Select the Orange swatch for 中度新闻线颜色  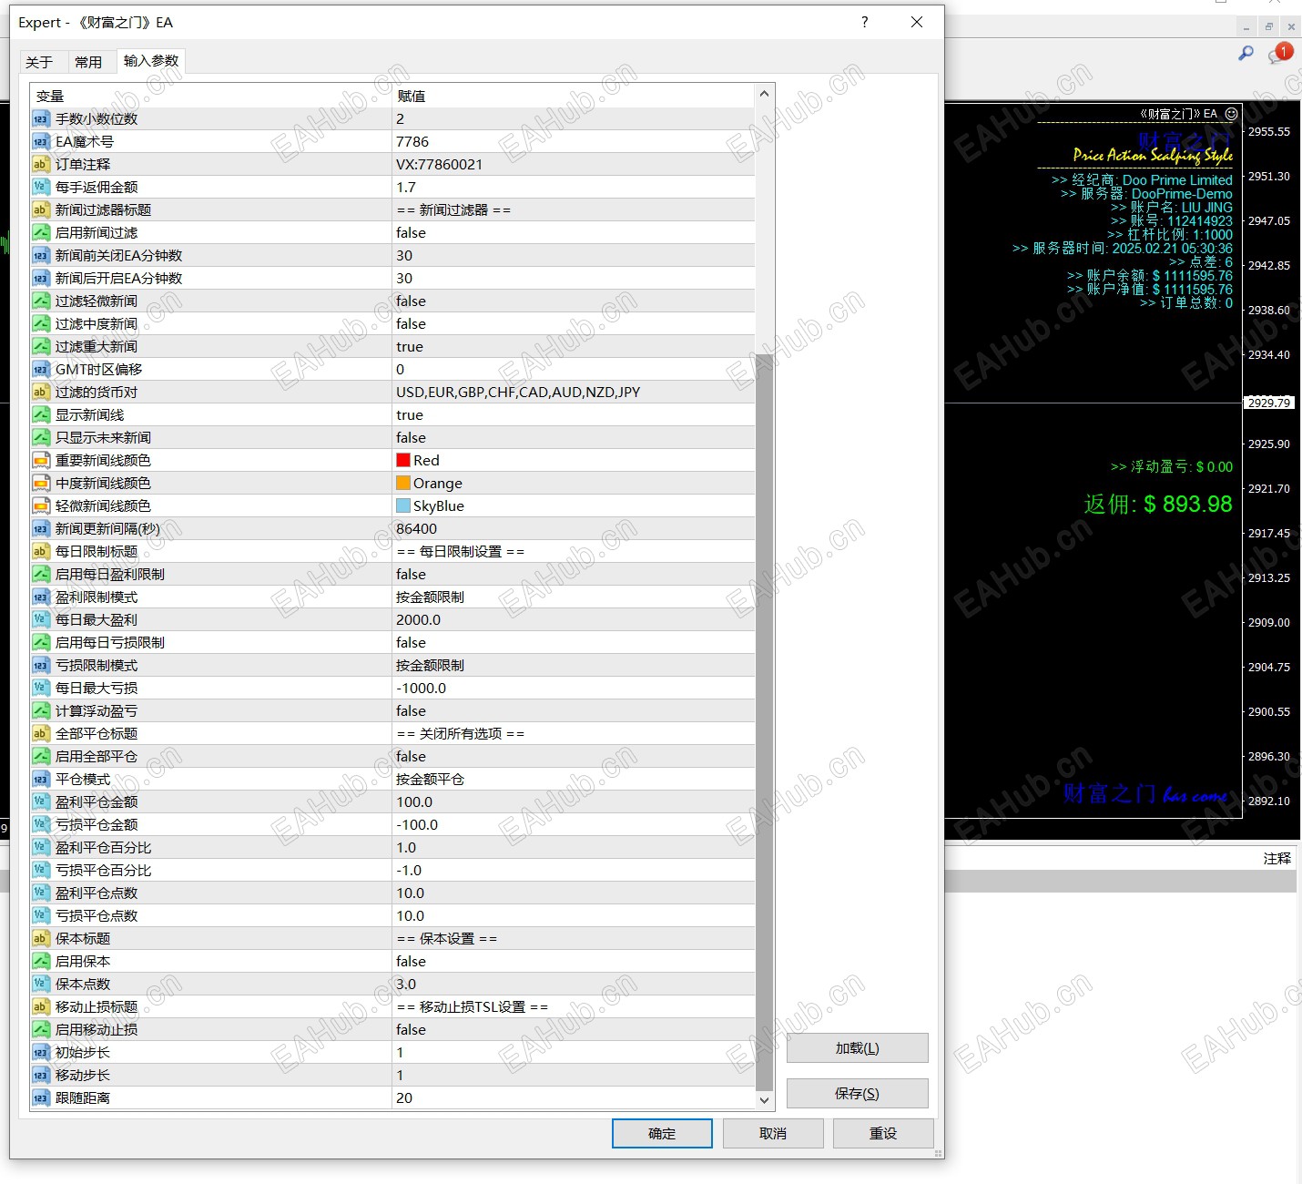[403, 483]
